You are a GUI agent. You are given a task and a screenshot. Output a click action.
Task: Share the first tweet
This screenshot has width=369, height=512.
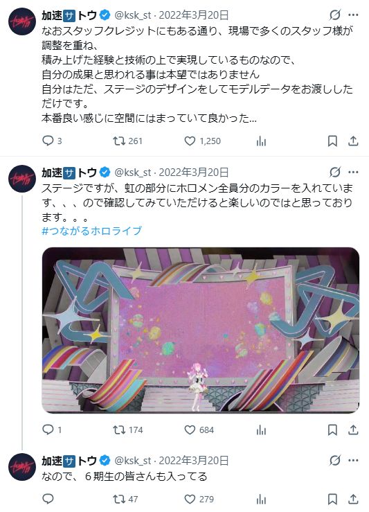click(353, 141)
